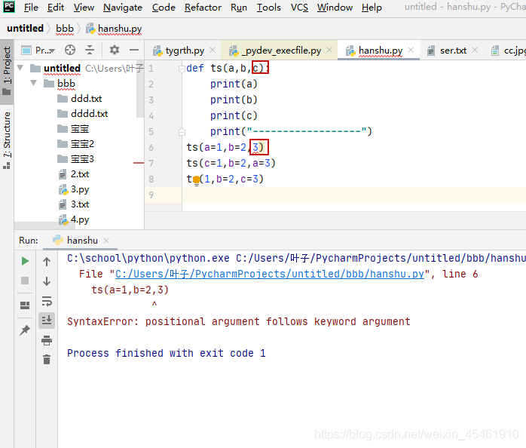This screenshot has width=526, height=448.
Task: Open the Refactor menu
Action: 203,7
